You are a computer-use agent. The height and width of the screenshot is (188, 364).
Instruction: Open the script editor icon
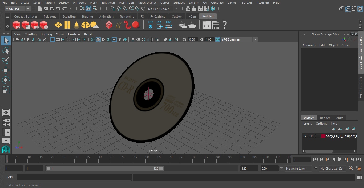359,177
